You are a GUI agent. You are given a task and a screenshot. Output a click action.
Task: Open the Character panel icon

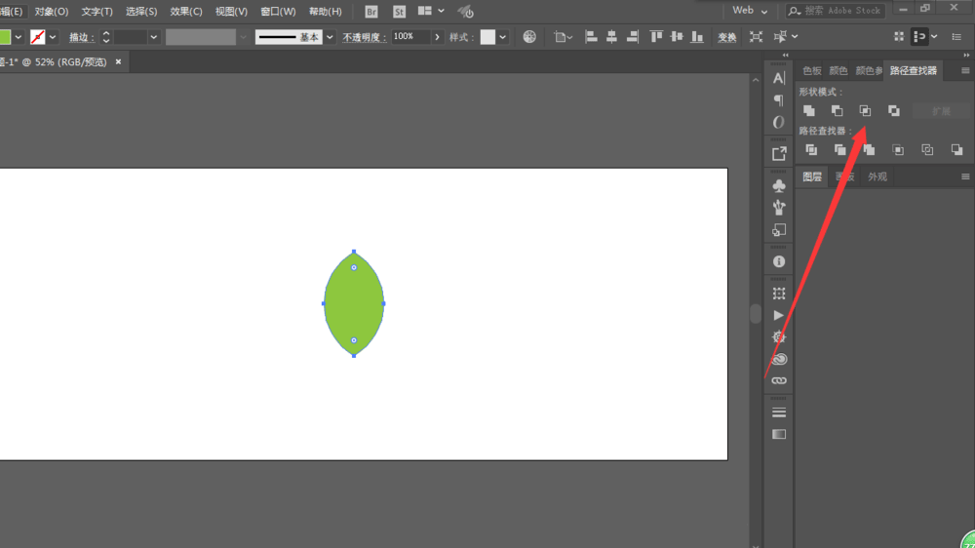pos(778,78)
